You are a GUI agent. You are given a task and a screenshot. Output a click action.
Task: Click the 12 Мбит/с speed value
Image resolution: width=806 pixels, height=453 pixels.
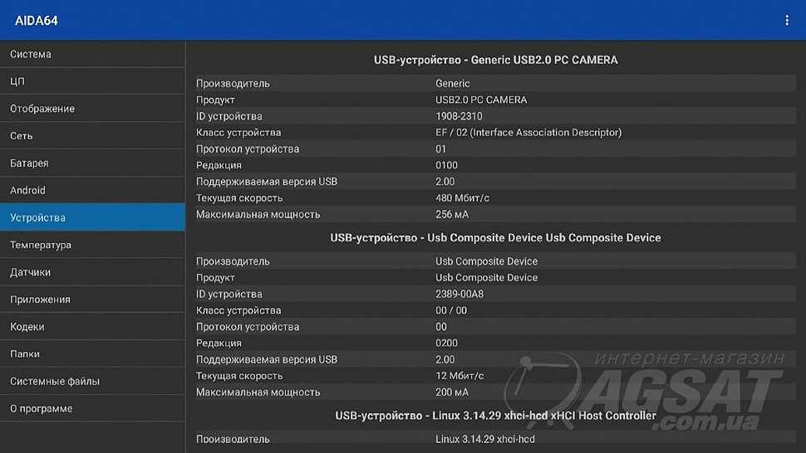point(460,376)
